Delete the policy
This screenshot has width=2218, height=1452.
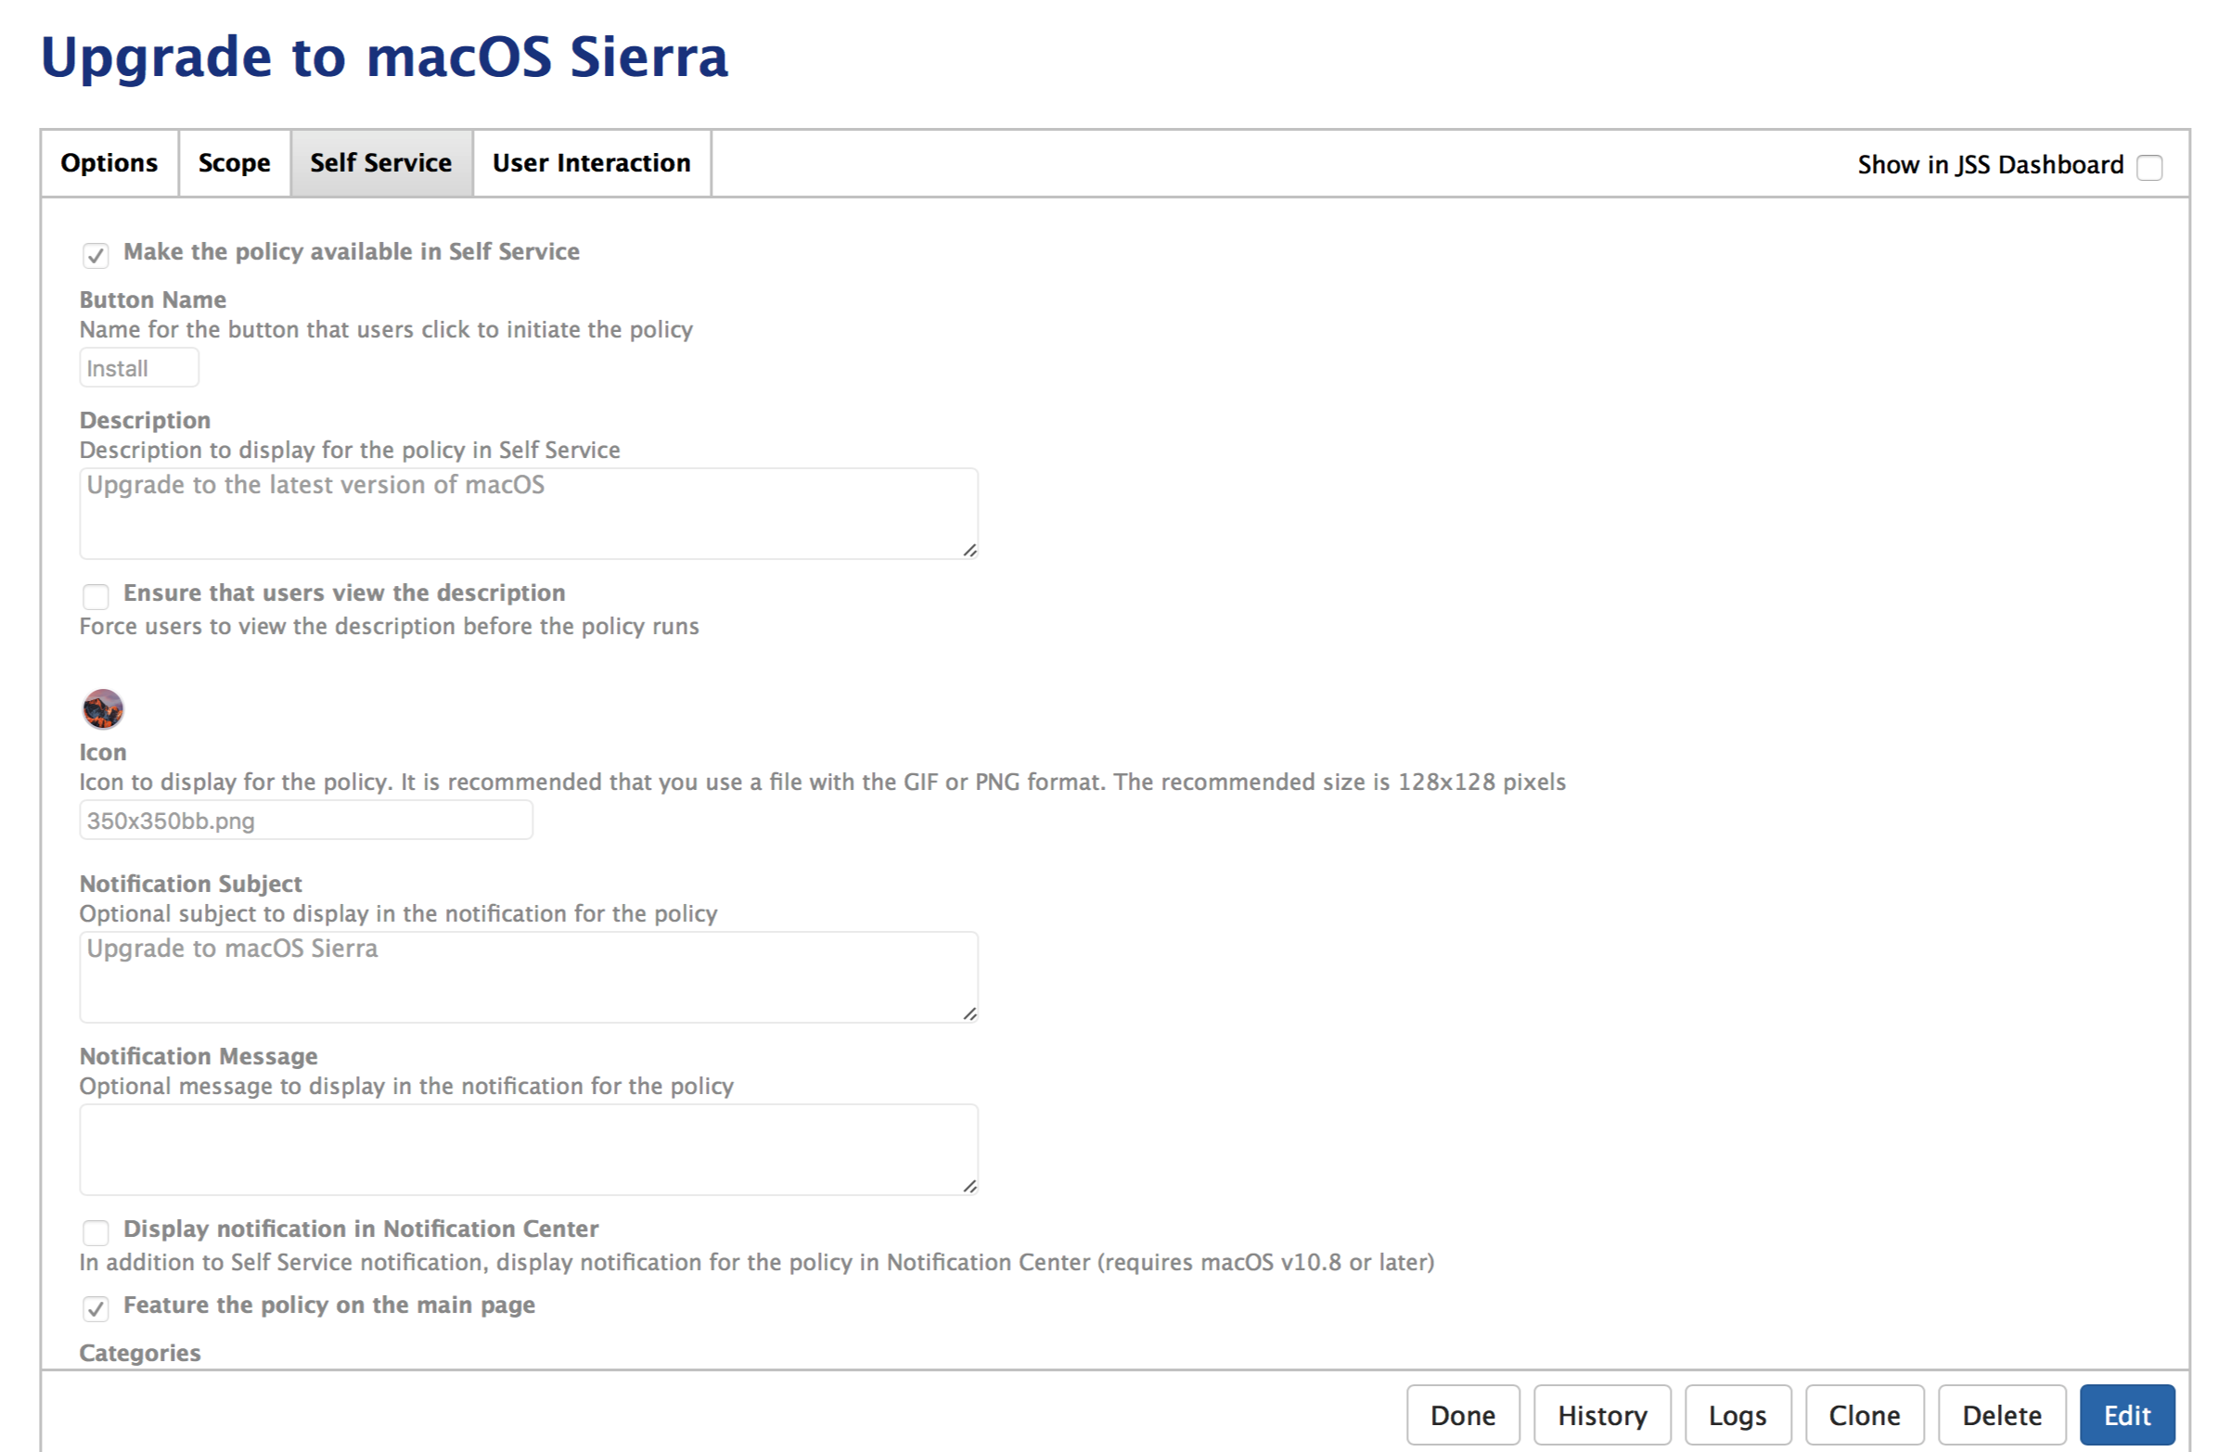tap(2002, 1415)
